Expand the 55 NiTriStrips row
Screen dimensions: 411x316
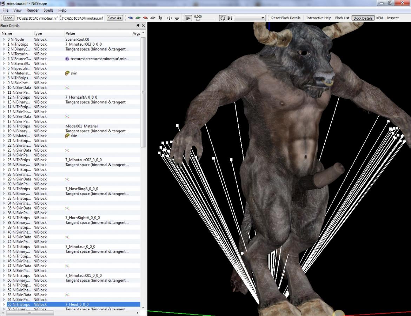point(4,304)
